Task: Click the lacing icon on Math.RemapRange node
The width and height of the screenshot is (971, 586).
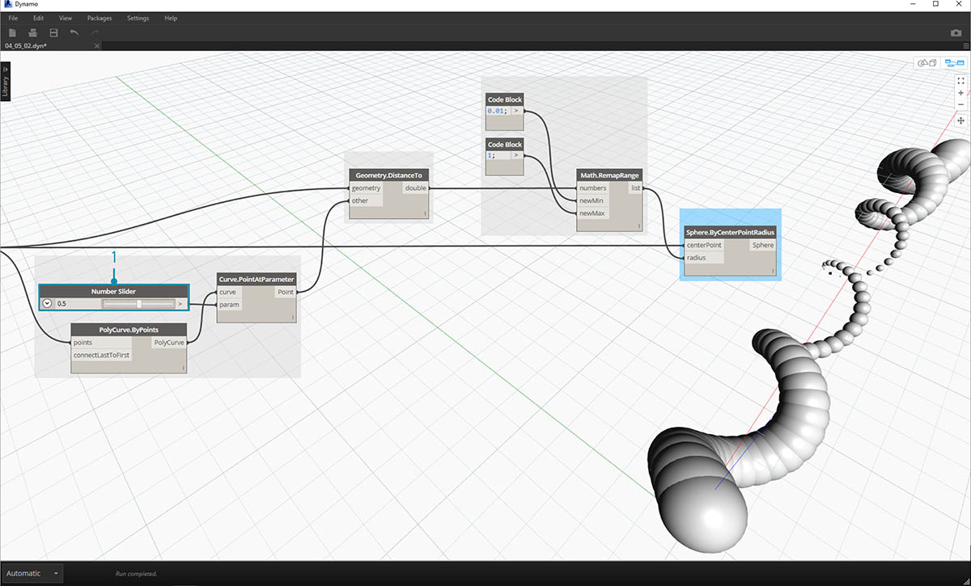Action: coord(640,226)
